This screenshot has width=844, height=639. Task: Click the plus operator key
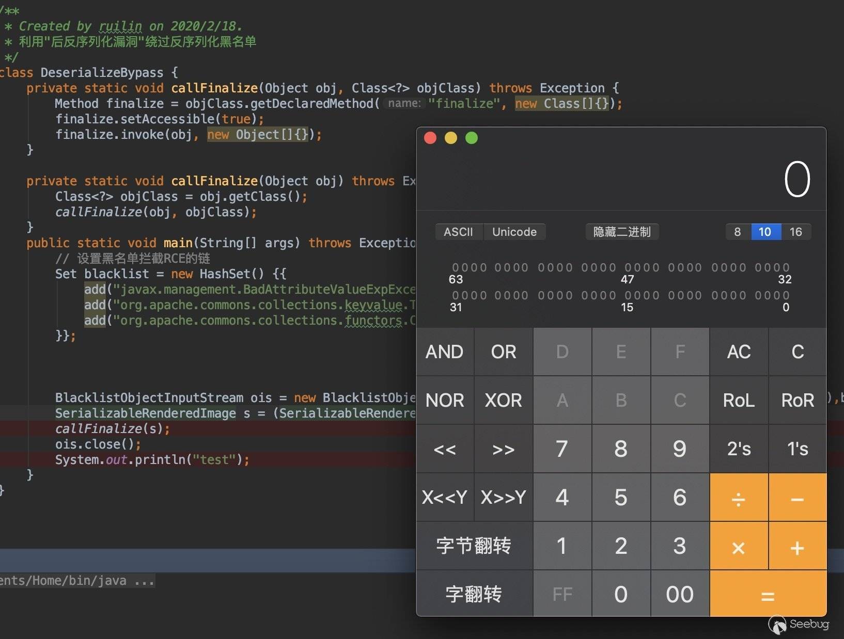(797, 547)
